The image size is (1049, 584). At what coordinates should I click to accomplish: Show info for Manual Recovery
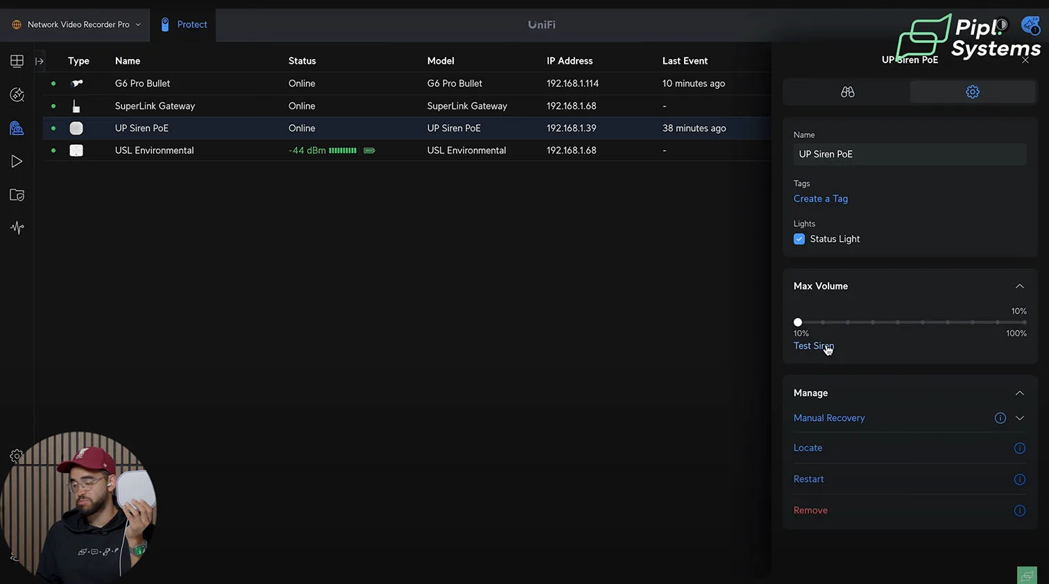1000,418
